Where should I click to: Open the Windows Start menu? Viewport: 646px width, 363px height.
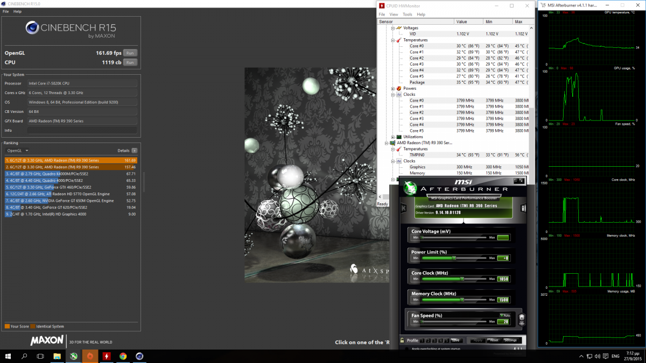(9, 356)
